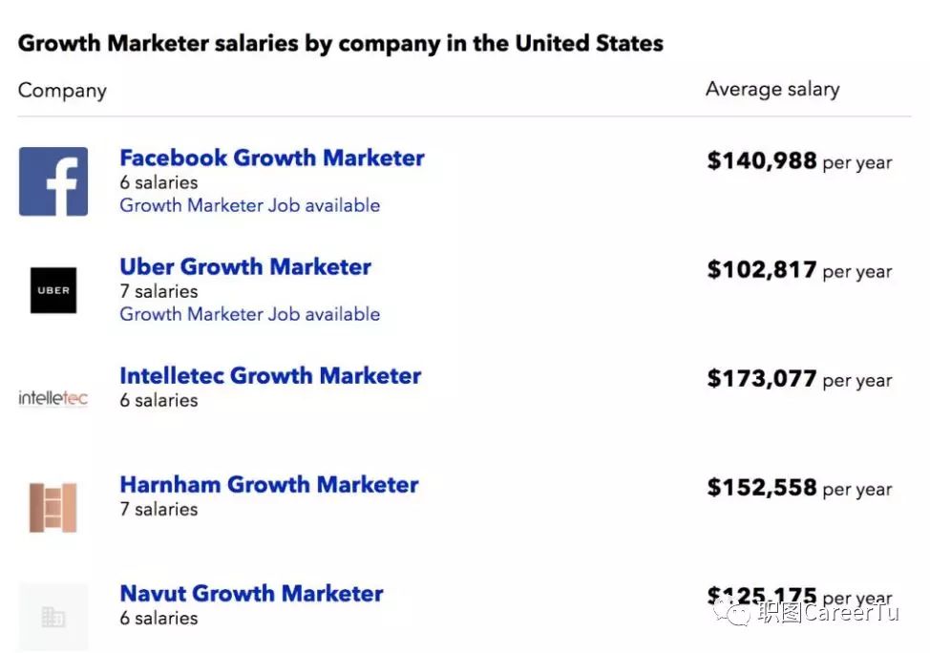Click the Company column header

point(62,91)
